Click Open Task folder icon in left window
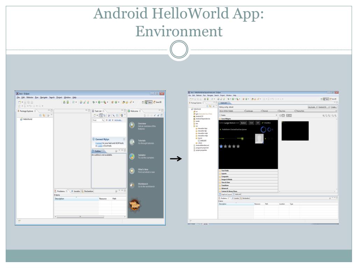 (x=127, y=102)
